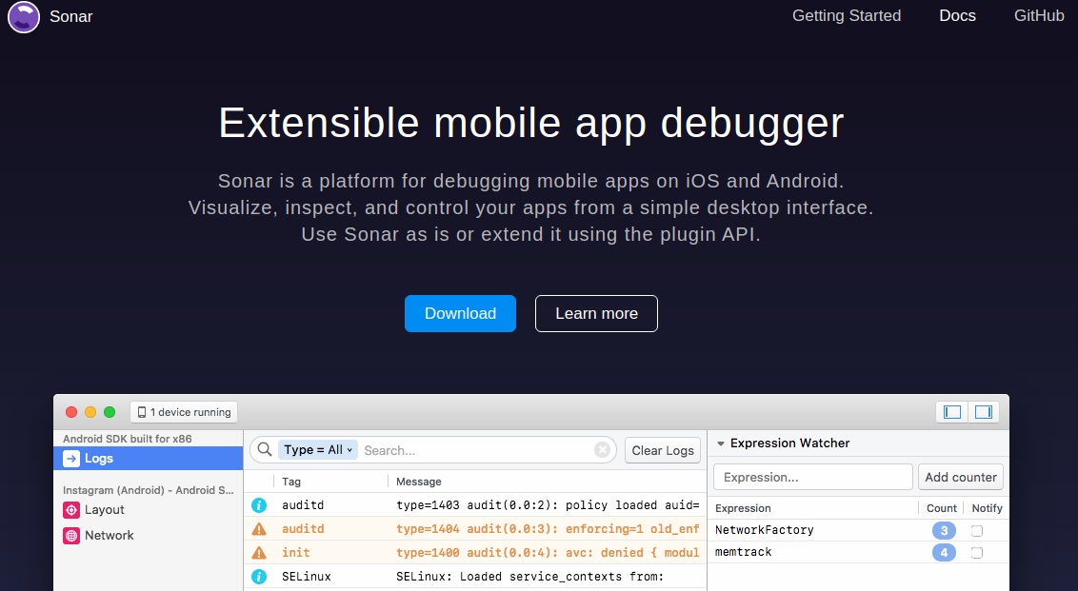Collapse the Expression Watcher section
The width and height of the screenshot is (1078, 591).
[x=721, y=443]
